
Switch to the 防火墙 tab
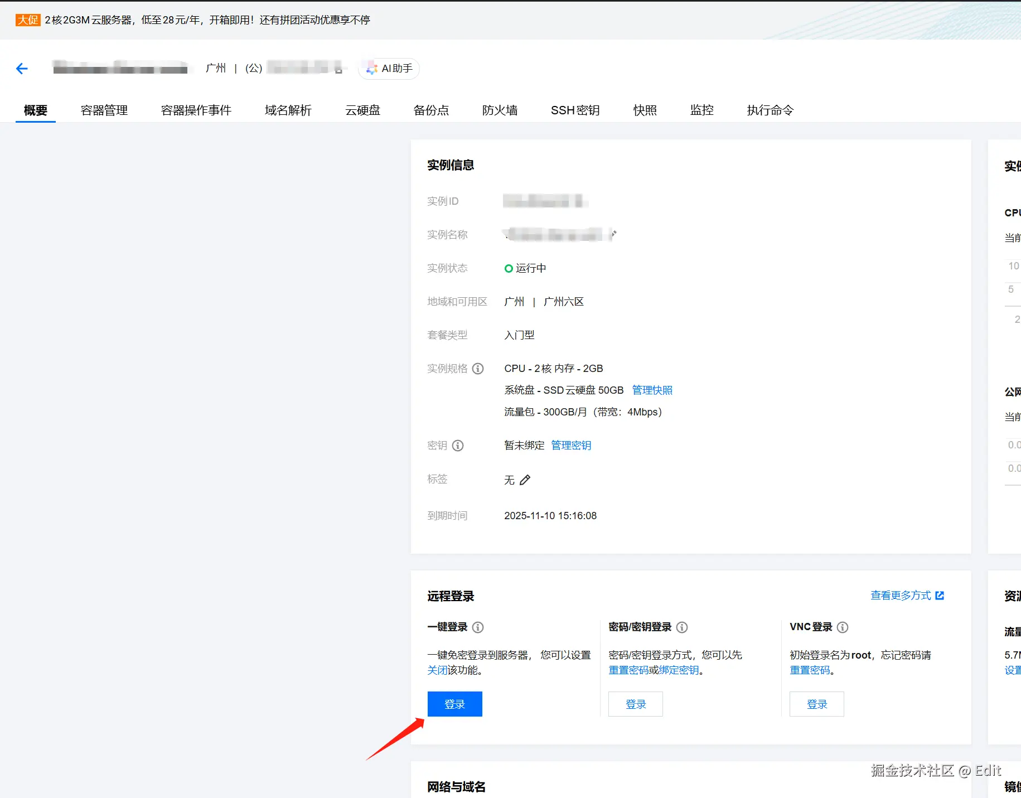click(x=500, y=110)
